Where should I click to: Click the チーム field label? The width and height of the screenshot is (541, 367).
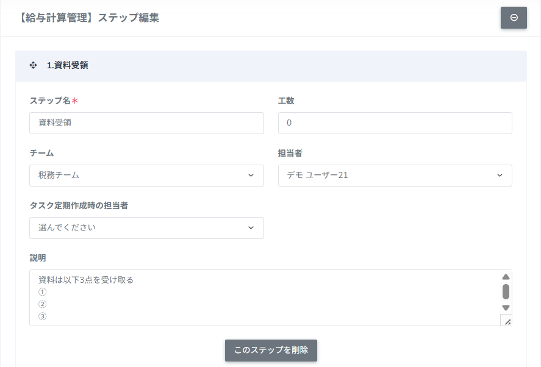coord(41,153)
